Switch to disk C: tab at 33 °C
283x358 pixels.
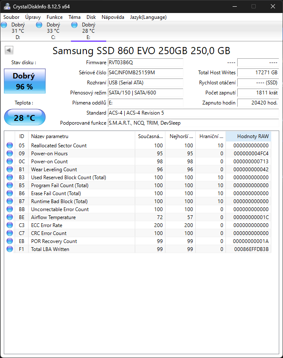coord(53,31)
